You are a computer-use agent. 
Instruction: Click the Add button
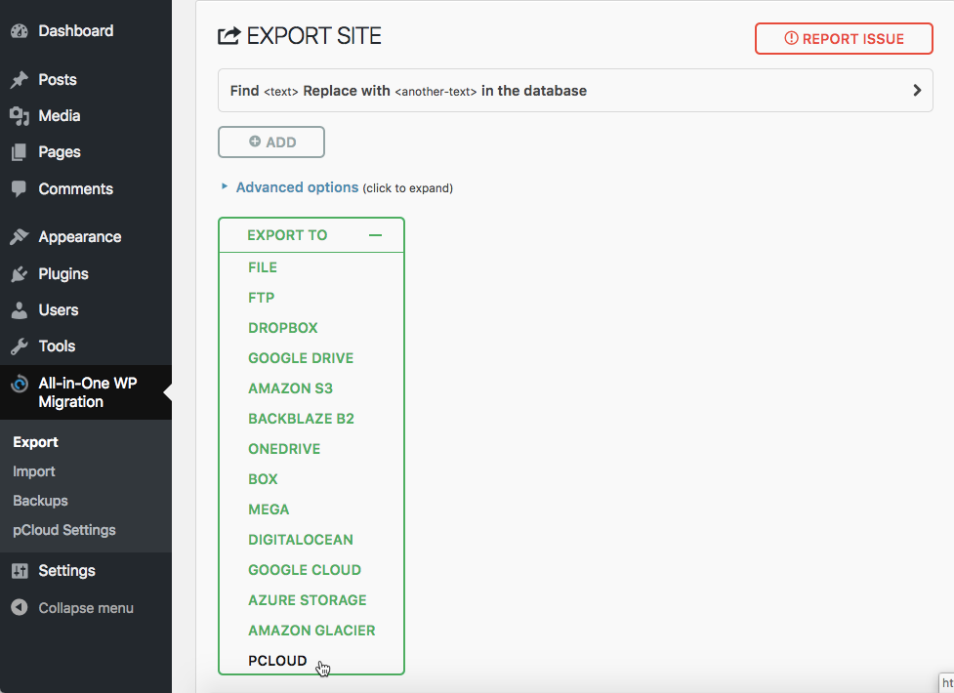[271, 142]
